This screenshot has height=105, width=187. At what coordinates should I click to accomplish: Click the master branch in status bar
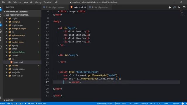3,104
